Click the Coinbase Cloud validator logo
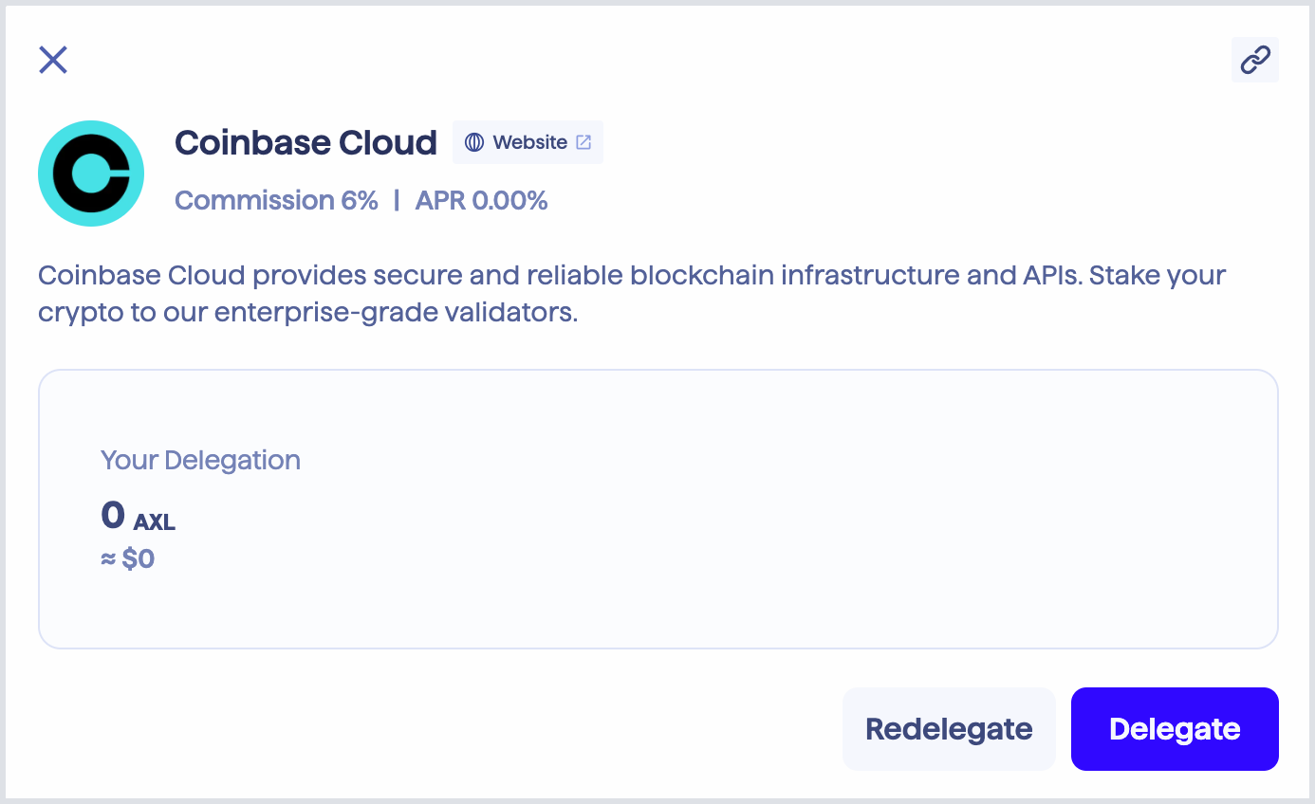 point(91,174)
